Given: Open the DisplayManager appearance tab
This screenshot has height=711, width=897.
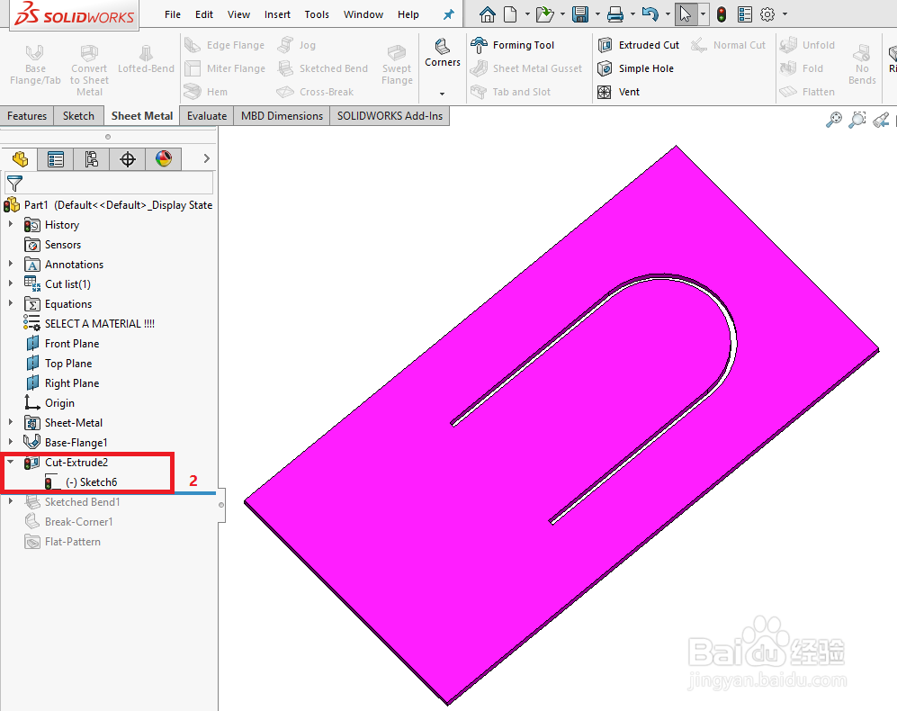Looking at the screenshot, I should pyautogui.click(x=163, y=158).
